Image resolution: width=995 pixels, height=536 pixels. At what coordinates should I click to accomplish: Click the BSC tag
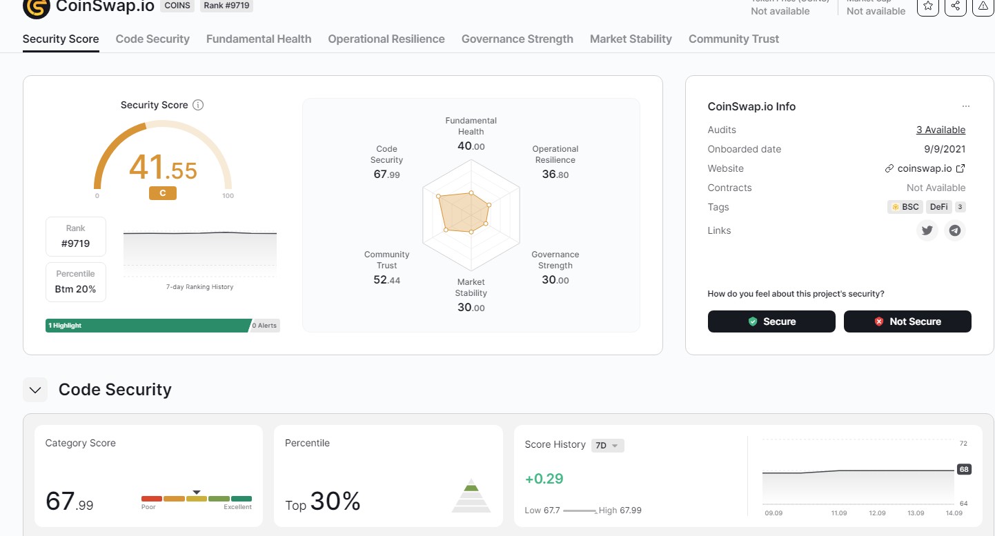click(x=905, y=207)
